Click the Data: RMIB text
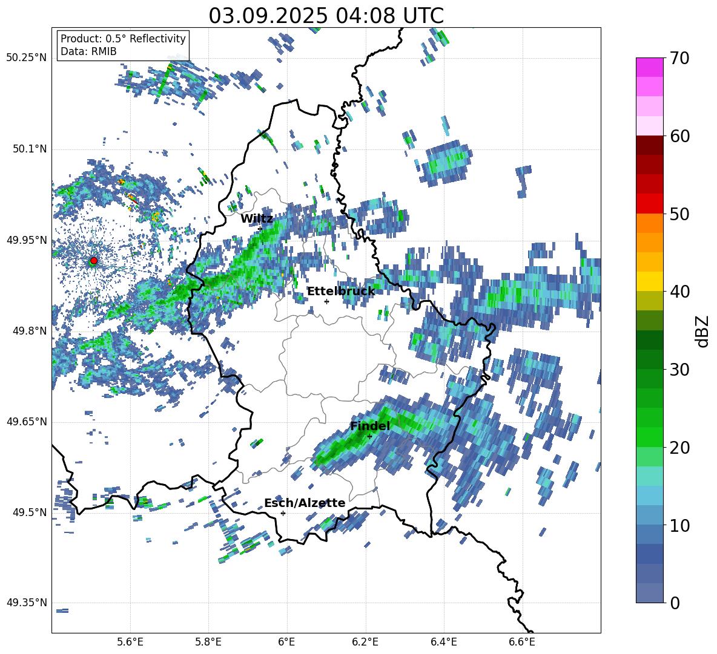 coord(88,51)
